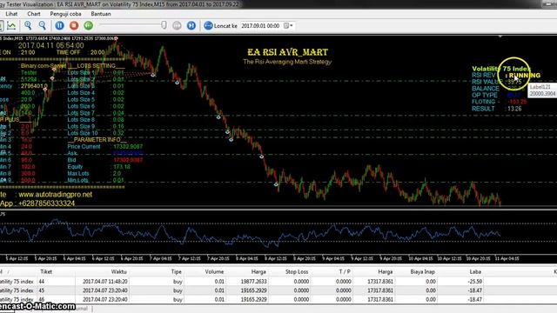This screenshot has height=313, width=557.
Task: Select the order row with ticket 44
Action: (x=278, y=282)
